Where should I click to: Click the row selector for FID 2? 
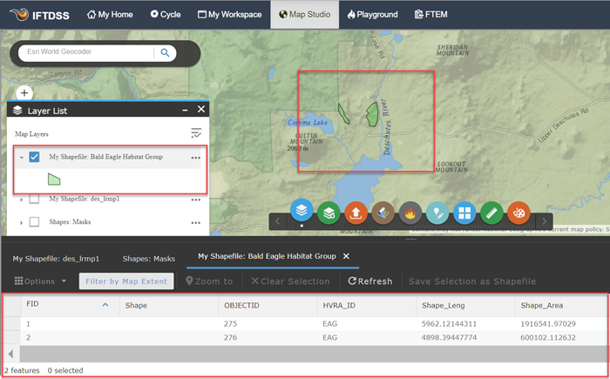(11, 337)
